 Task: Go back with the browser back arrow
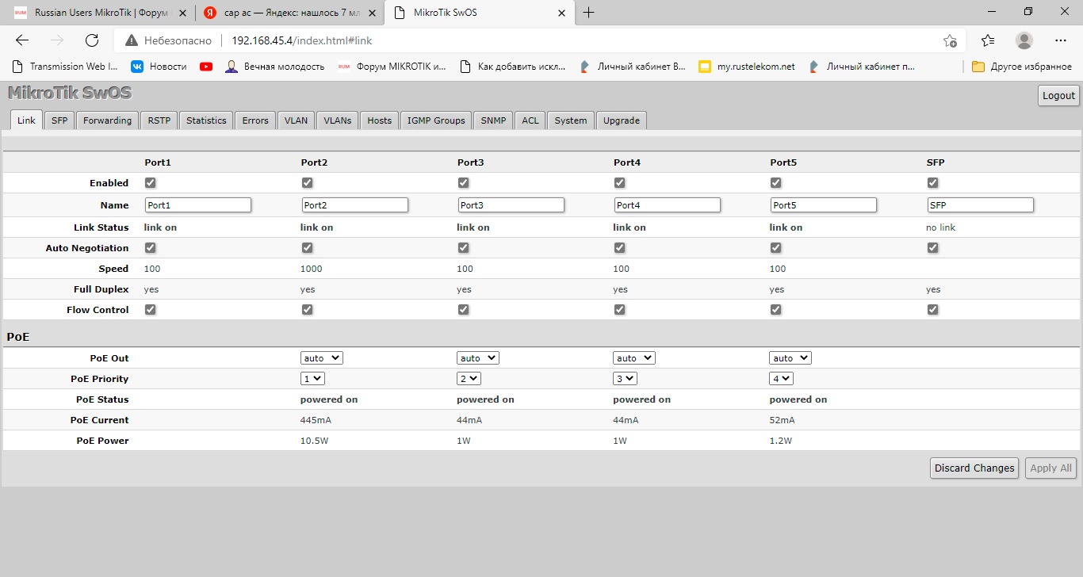coord(22,40)
